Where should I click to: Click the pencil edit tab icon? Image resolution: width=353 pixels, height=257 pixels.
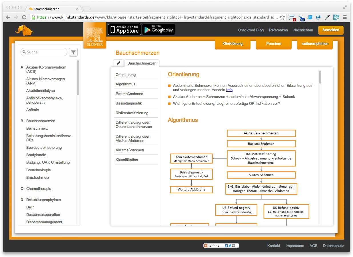coord(119,63)
